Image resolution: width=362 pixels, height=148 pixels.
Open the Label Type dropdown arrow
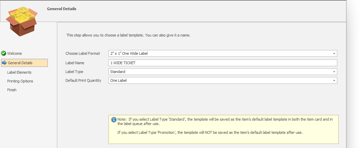(334, 72)
